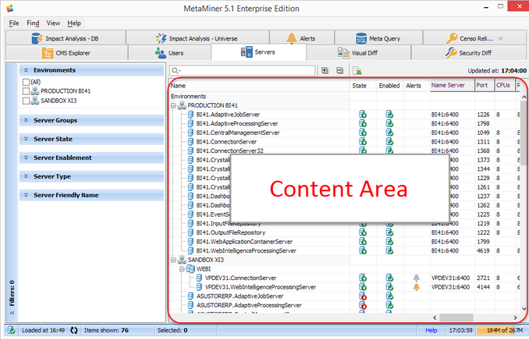The width and height of the screenshot is (529, 340).
Task: Click inside the server search input field
Action: [242, 70]
